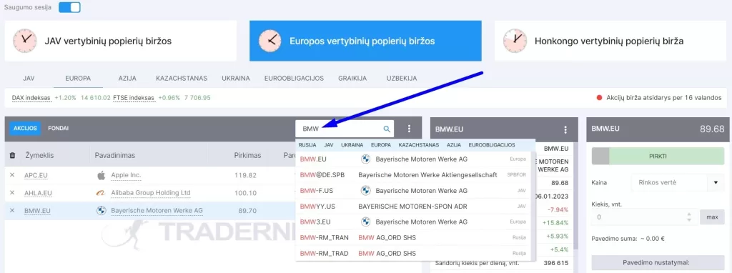Image resolution: width=732 pixels, height=273 pixels.
Task: Remove AHLA.EU row with its X
Action: point(13,193)
